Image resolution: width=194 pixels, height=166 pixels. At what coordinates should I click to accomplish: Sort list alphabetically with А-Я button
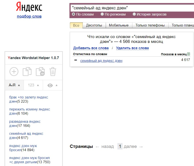14,85
